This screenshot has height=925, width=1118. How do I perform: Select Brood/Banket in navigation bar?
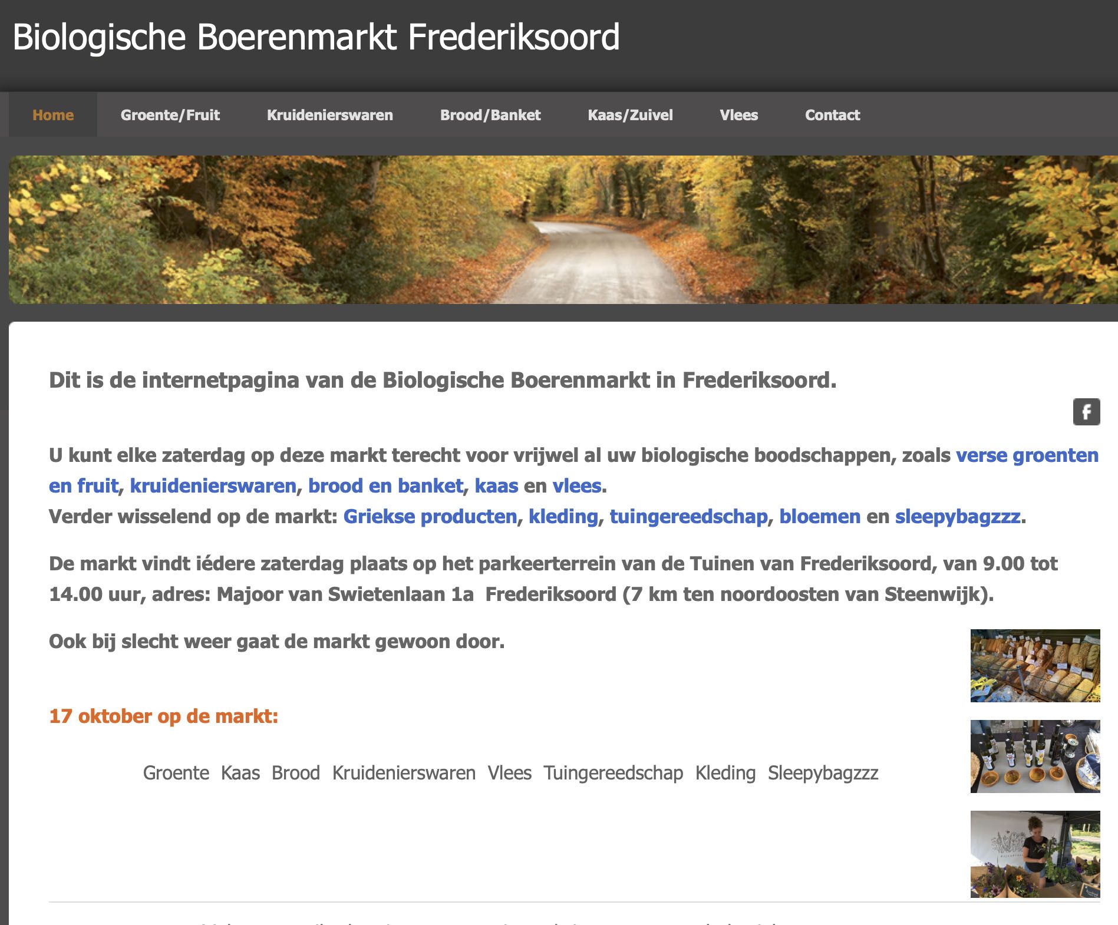click(490, 115)
